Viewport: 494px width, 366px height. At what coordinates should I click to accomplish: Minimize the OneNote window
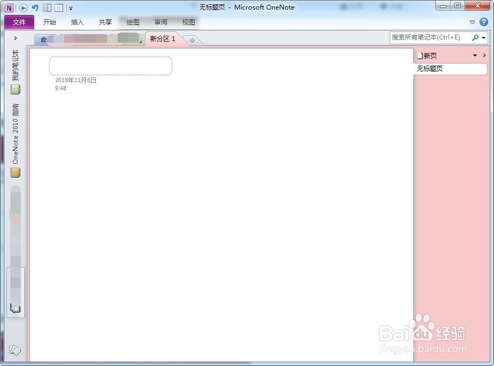coord(443,6)
